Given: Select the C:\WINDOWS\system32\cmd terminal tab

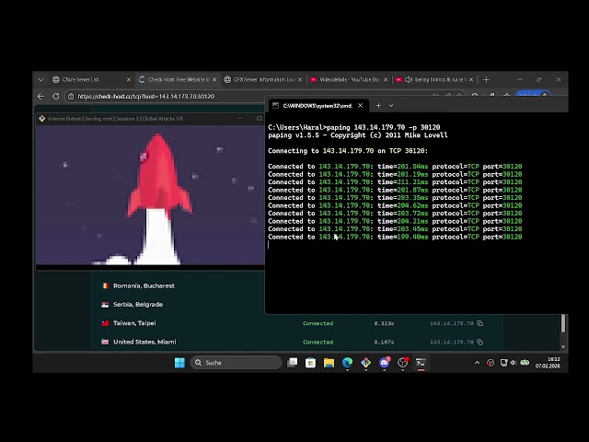Looking at the screenshot, I should [318, 106].
